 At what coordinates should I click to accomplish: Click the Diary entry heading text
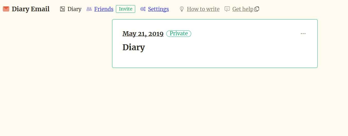pyautogui.click(x=134, y=47)
